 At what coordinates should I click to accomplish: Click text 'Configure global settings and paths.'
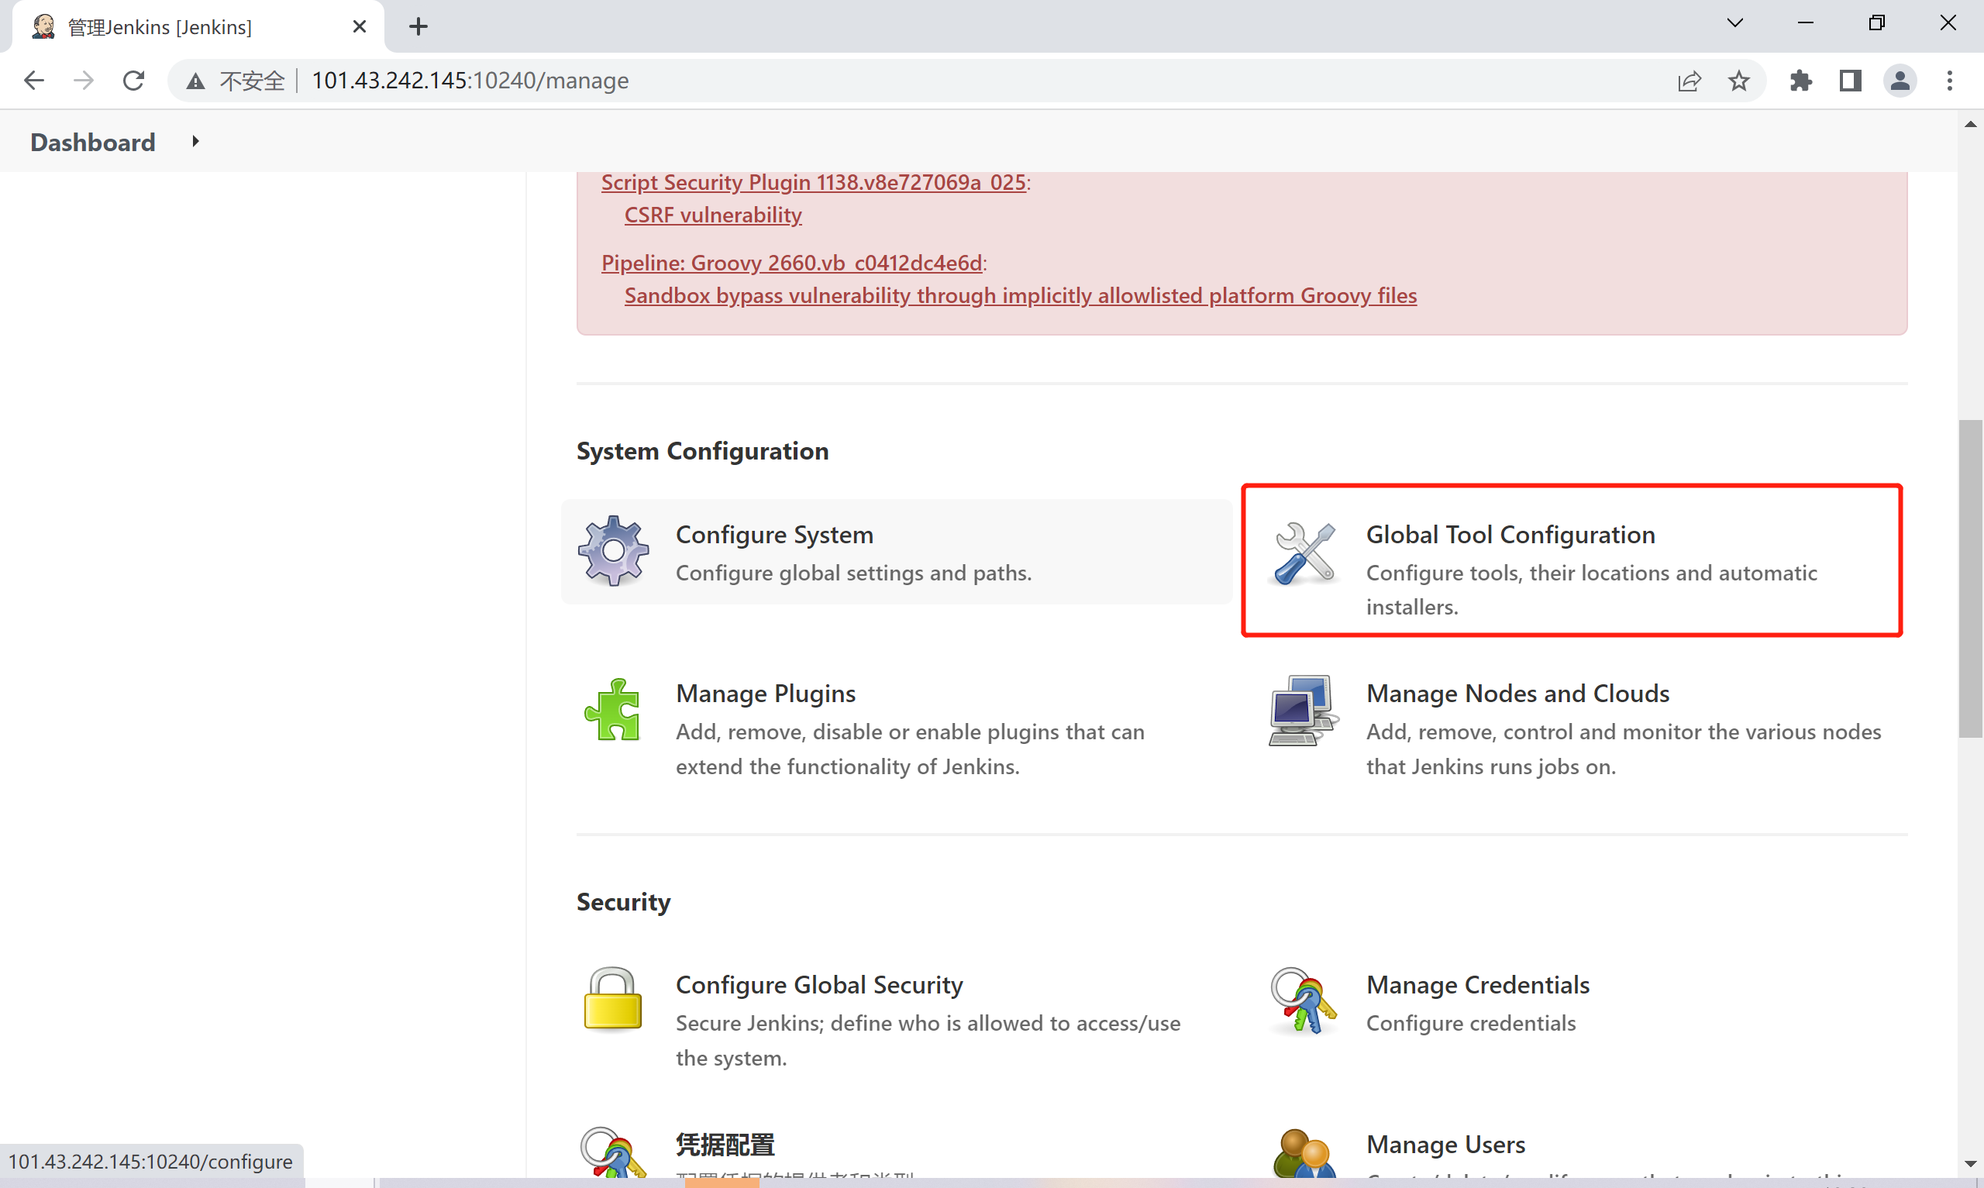(853, 573)
